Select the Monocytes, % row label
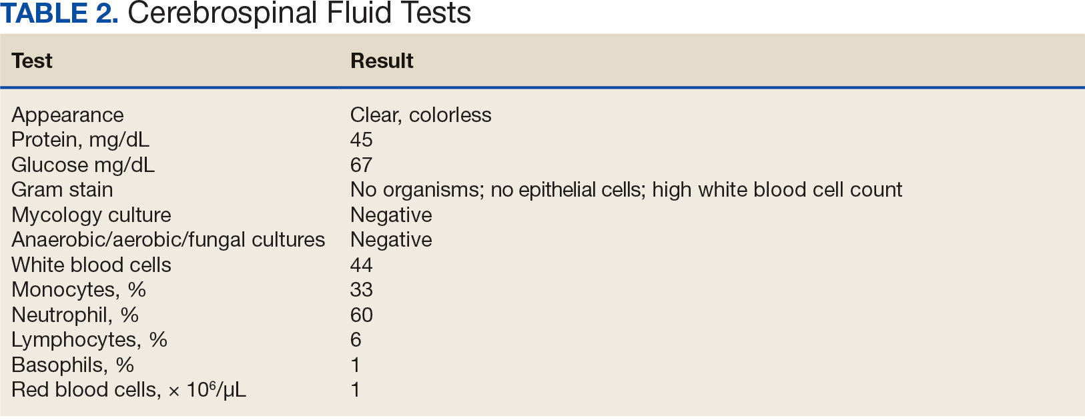This screenshot has height=420, width=1085. coord(79,290)
